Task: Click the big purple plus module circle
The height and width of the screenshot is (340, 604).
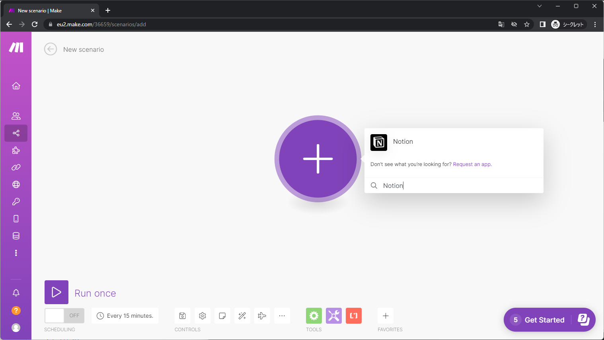Action: tap(318, 159)
